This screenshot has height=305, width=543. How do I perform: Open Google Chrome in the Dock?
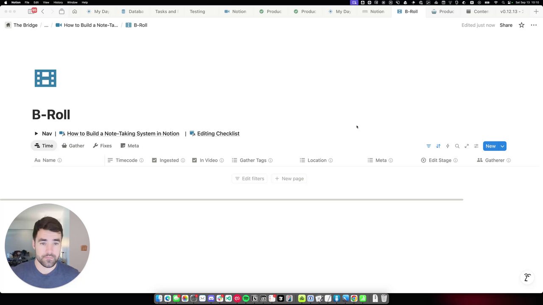(354, 299)
